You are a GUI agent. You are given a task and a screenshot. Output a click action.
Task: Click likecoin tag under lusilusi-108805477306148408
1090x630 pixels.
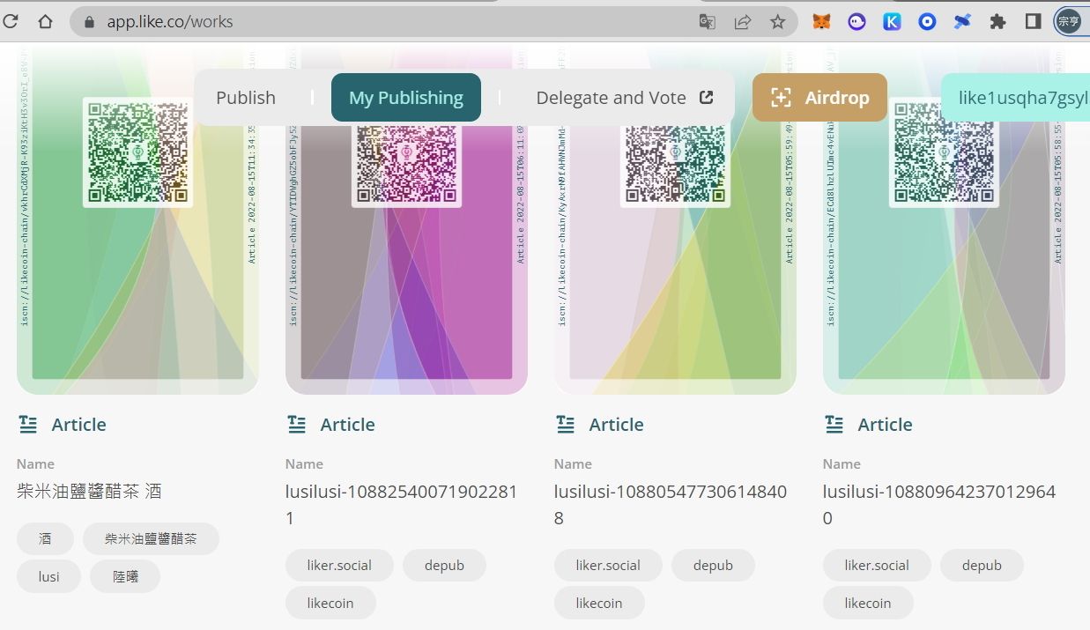tap(599, 603)
